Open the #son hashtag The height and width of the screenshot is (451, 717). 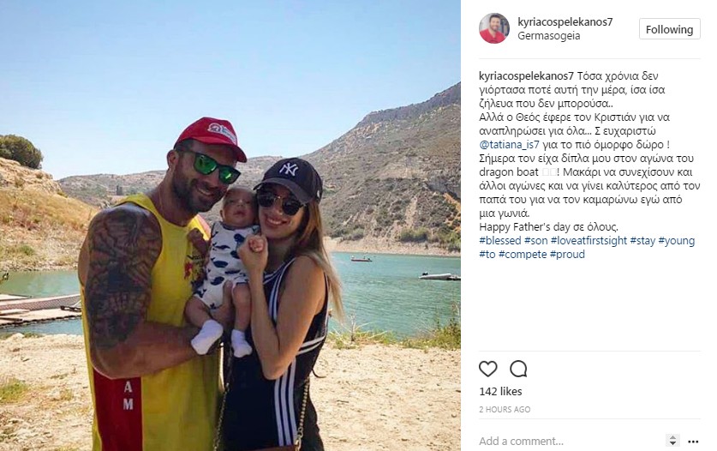click(x=536, y=241)
